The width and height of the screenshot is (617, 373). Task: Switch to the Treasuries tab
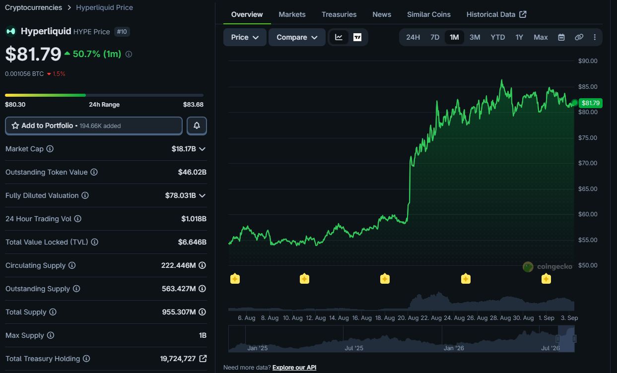[339, 14]
